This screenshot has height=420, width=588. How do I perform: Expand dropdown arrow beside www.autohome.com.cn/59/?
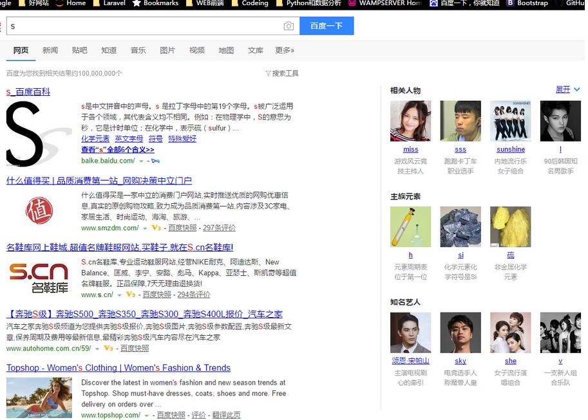coord(97,349)
